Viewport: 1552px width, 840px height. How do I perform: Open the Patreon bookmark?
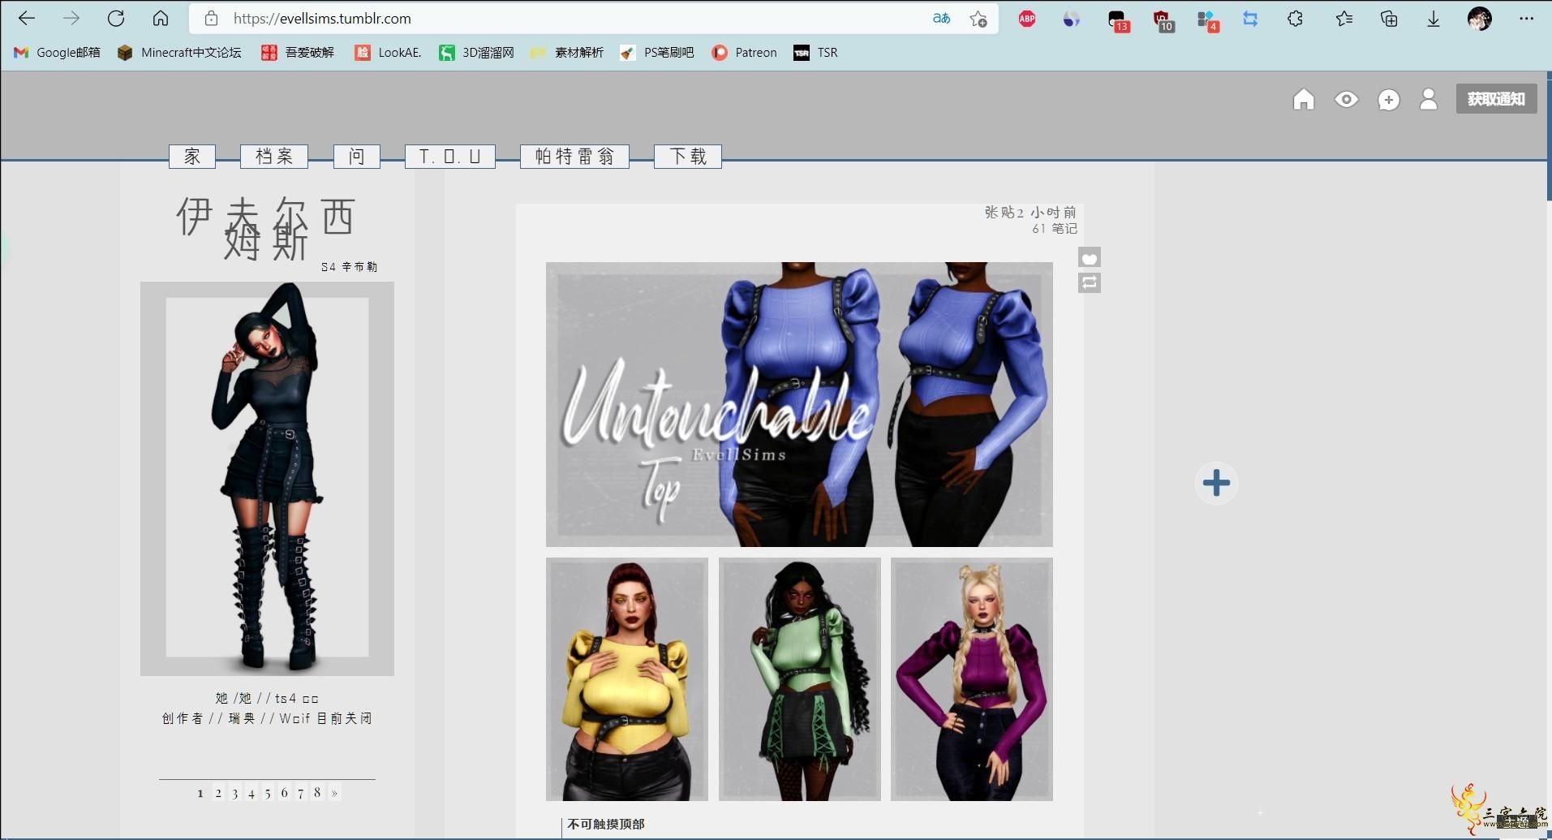click(x=744, y=52)
